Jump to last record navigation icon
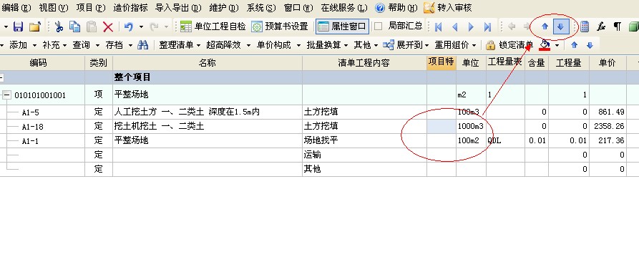Viewport: 639px width, 280px height. tap(487, 27)
